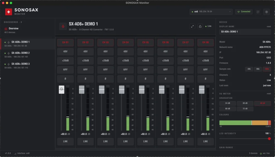Toggle +20dB boost on CH 02
This screenshot has width=275, height=157.
click(85, 61)
